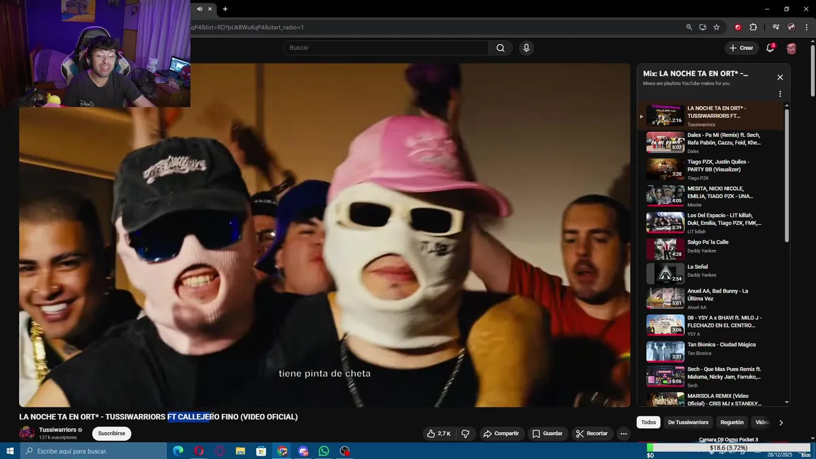Screen dimensions: 816x459
Task: Open the Mix playlist options menu
Action: (780, 94)
